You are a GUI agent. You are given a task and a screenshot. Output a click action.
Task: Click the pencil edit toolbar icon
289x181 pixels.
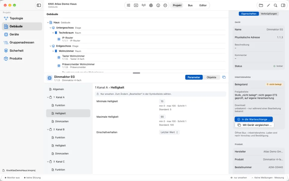click(x=268, y=5)
